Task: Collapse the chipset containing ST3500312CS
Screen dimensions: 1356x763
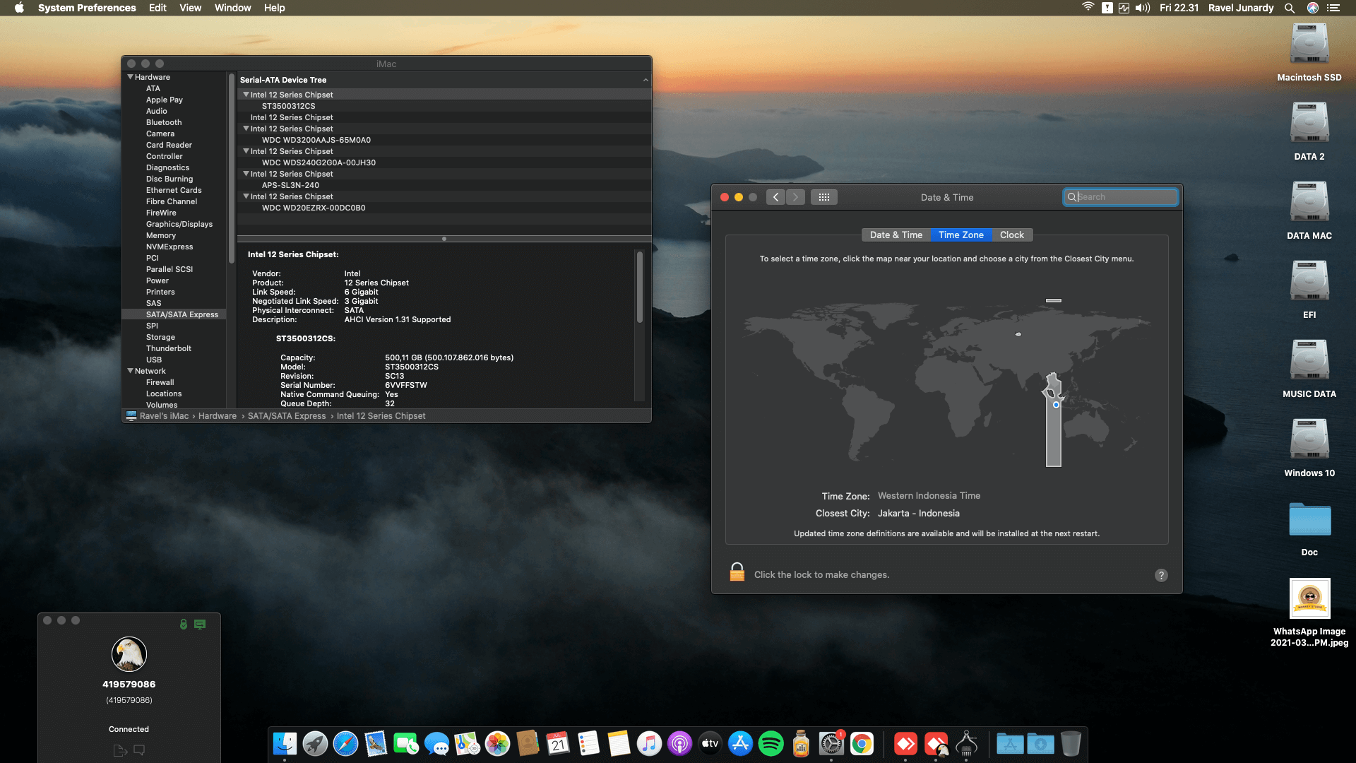Action: pyautogui.click(x=246, y=94)
